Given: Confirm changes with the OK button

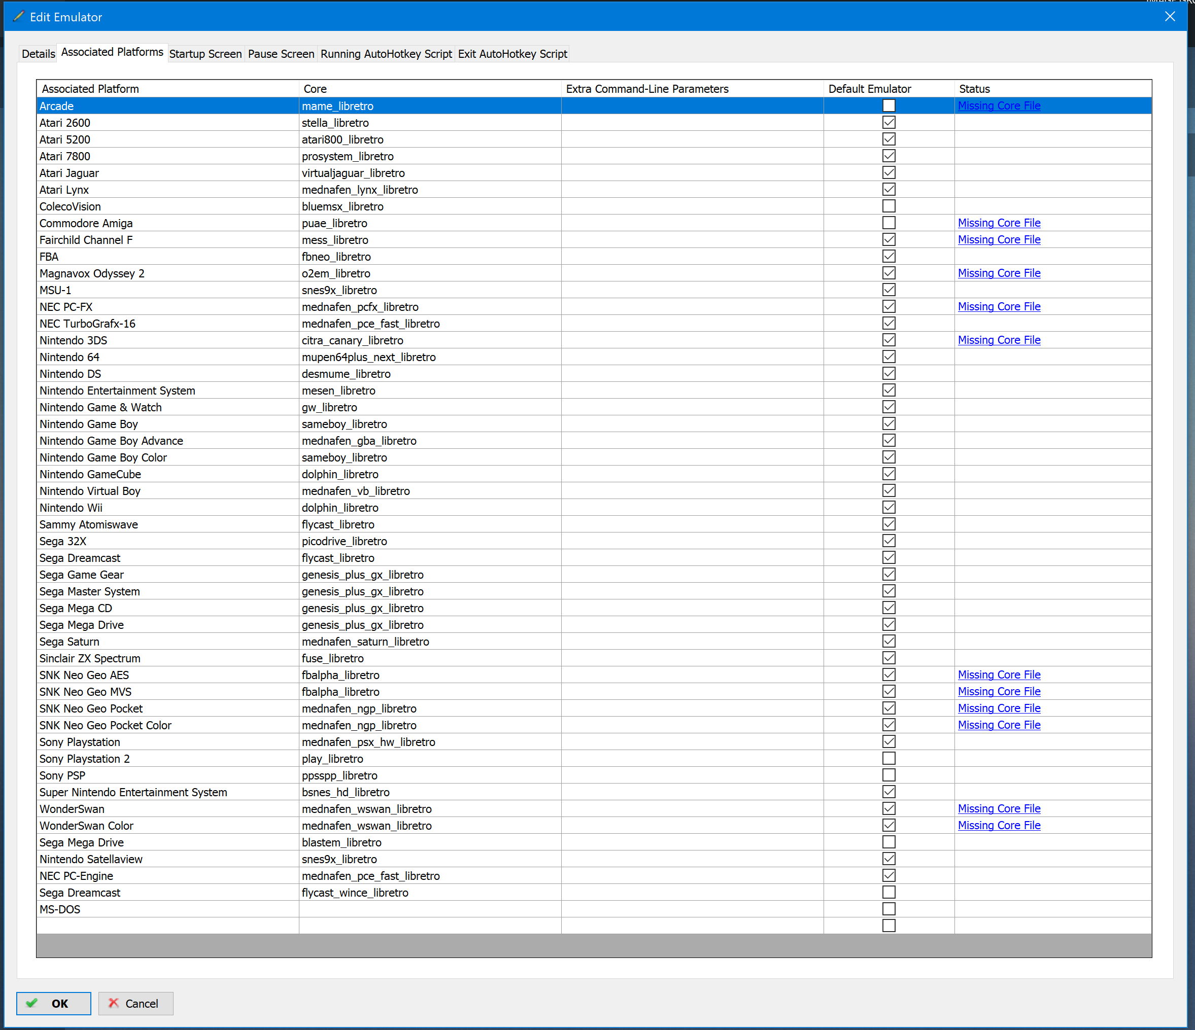Looking at the screenshot, I should tap(54, 1003).
